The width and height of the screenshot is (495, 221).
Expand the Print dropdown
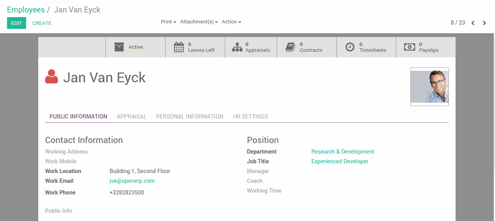pyautogui.click(x=168, y=22)
